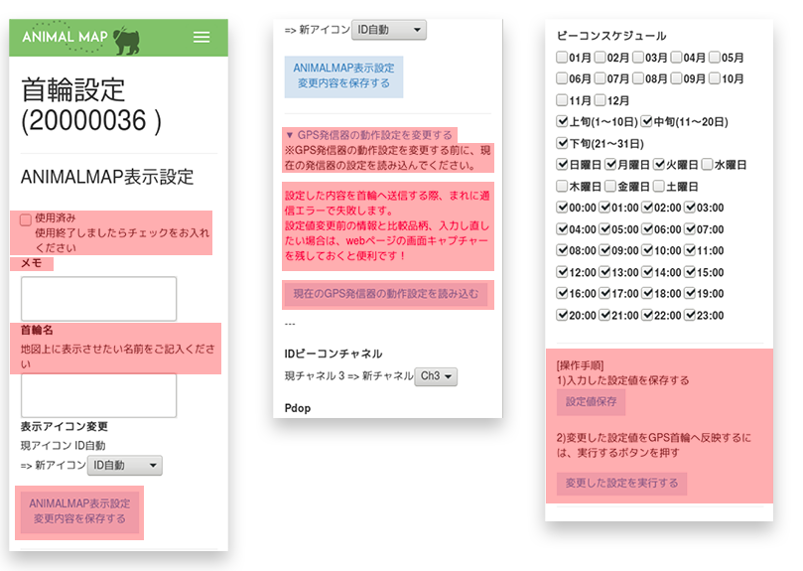
Task: Check the 01月 checkbox
Action: pos(562,57)
